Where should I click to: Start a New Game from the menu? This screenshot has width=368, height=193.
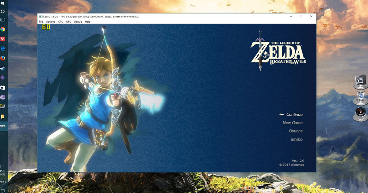tap(293, 123)
